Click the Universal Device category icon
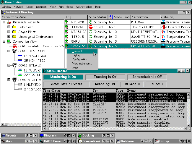The width and height of the screenshot is (192, 144). point(163,27)
